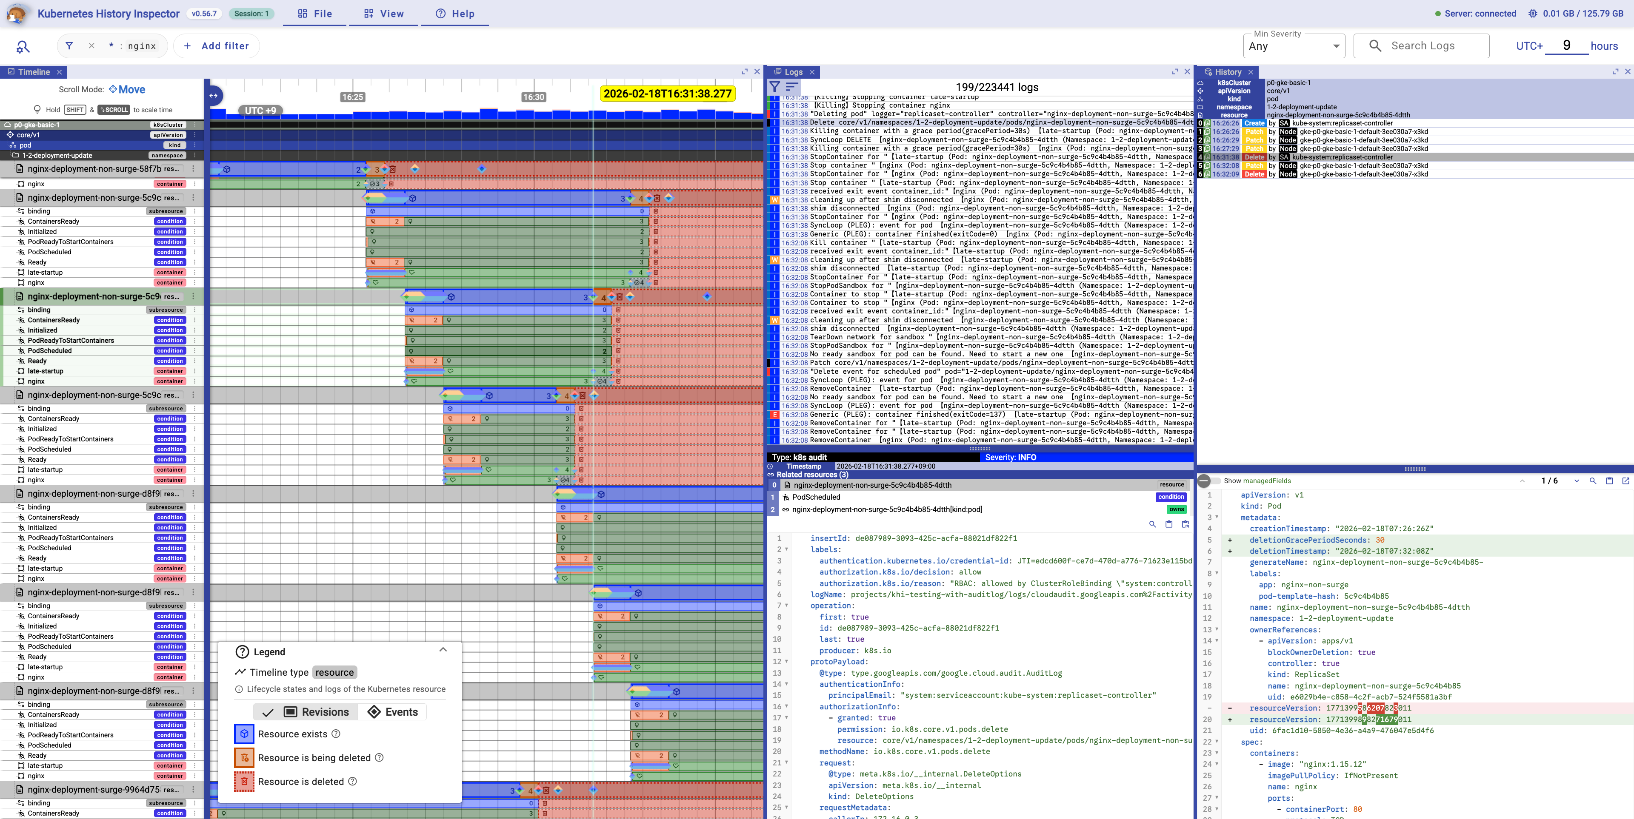Viewport: 1634px width, 819px height.
Task: Copy the log body to clipboard
Action: (1169, 523)
